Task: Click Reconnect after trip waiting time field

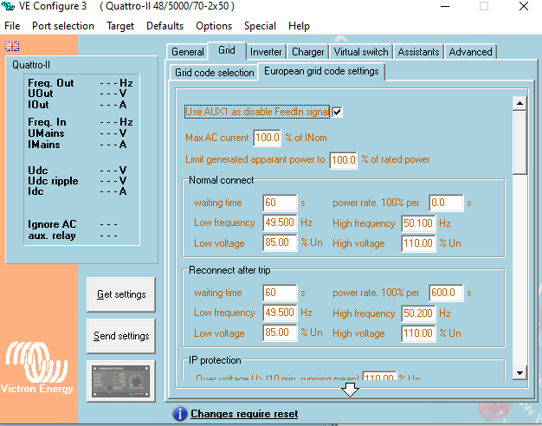Action: click(x=280, y=293)
